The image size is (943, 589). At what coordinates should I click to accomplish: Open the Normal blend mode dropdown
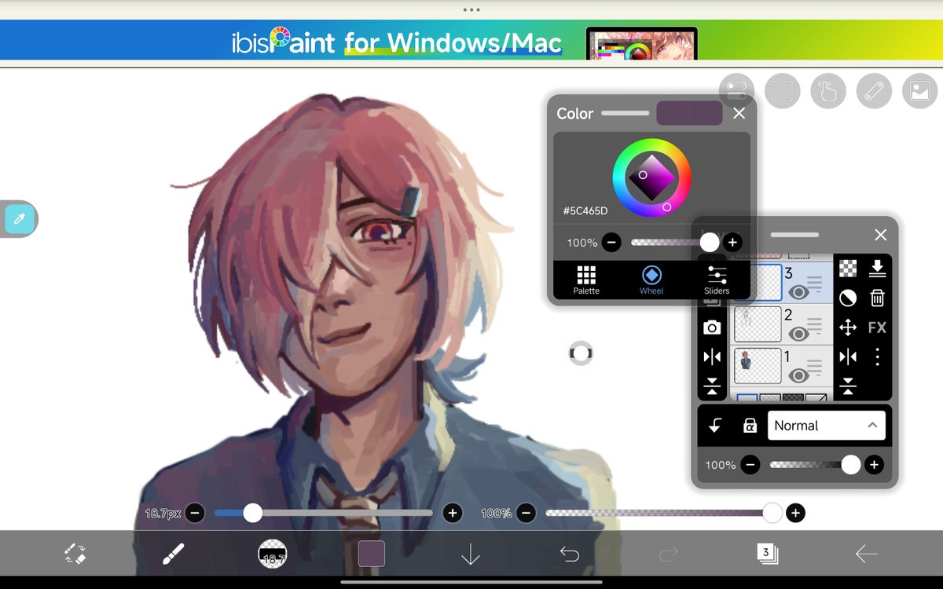coord(826,426)
